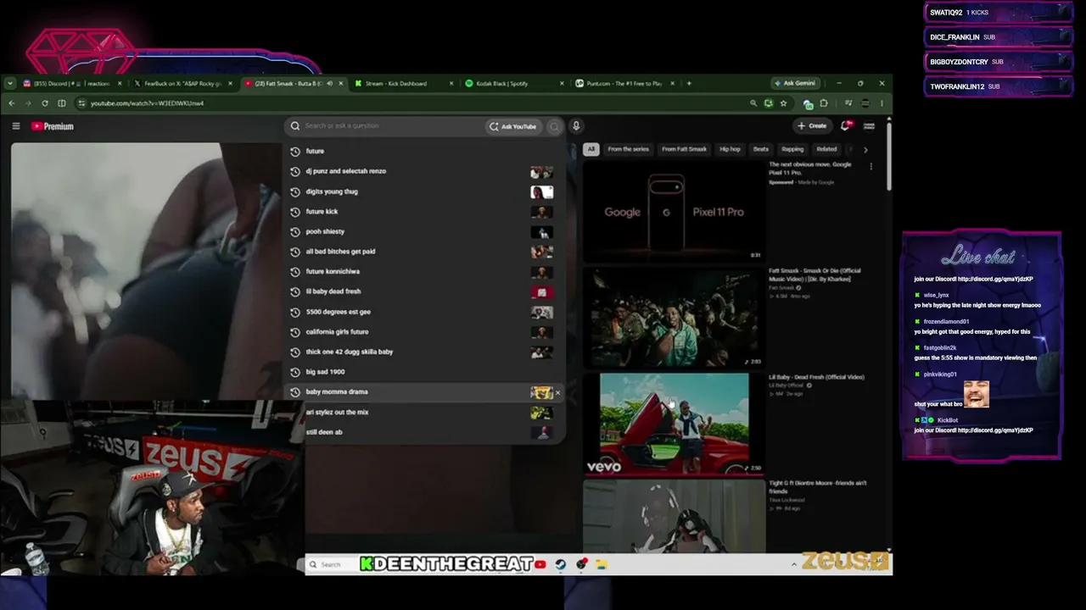
Task: Open 'Lil Baby - Dead Fresh (Official Video)' title
Action: (816, 377)
